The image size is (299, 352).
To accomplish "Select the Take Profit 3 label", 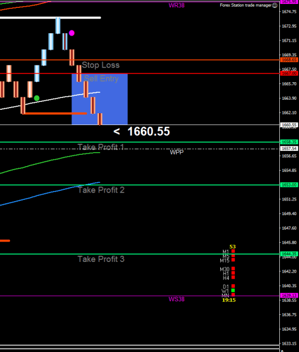I will pyautogui.click(x=101, y=259).
